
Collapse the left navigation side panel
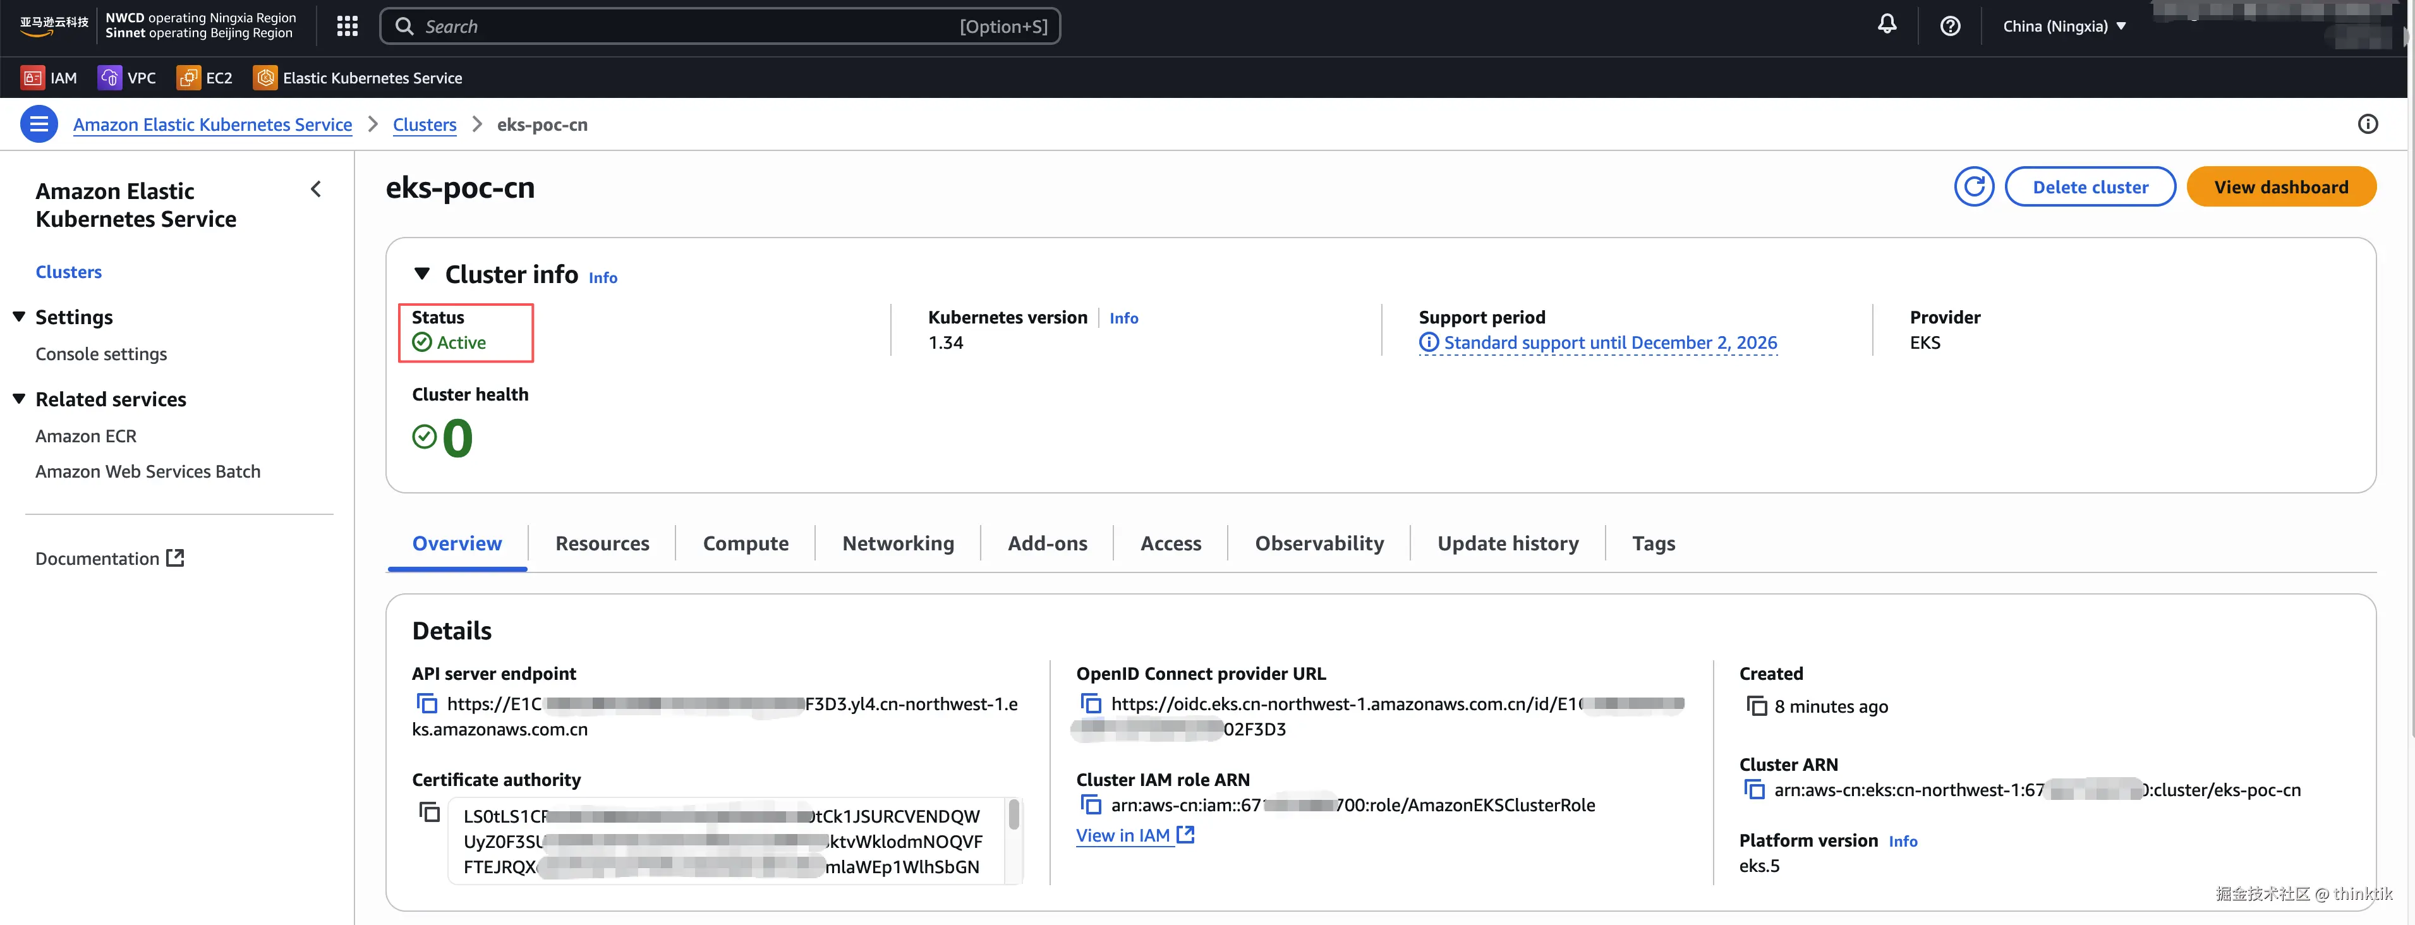click(x=316, y=190)
